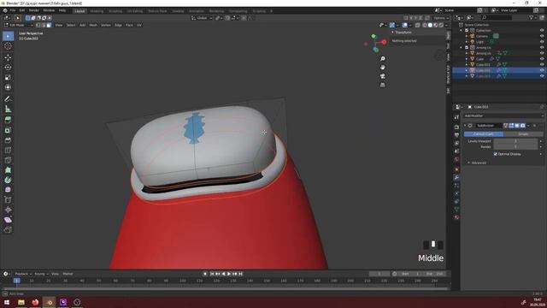
Task: Open the Render menu
Action: pos(34,10)
